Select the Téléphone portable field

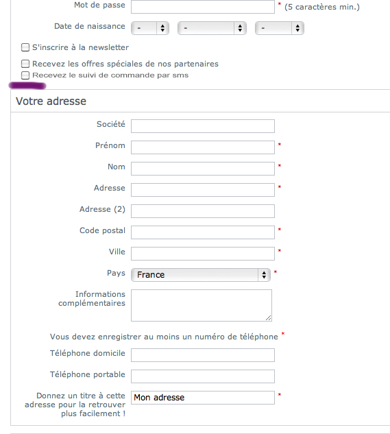point(203,376)
